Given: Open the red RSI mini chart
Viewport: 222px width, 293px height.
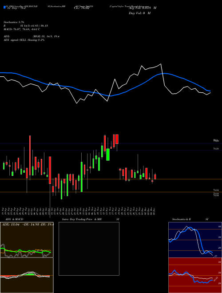Looking at the screenshot, I should point(195,275).
